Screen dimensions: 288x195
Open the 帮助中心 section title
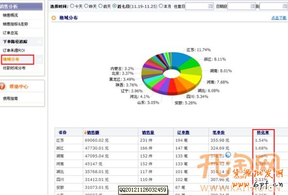[19, 86]
